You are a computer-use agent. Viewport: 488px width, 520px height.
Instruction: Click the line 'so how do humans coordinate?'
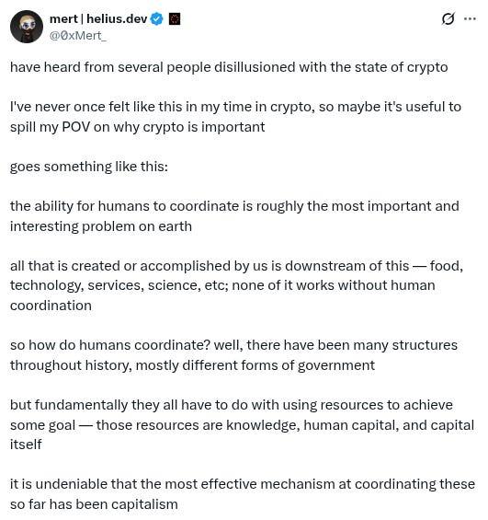pyautogui.click(x=233, y=345)
